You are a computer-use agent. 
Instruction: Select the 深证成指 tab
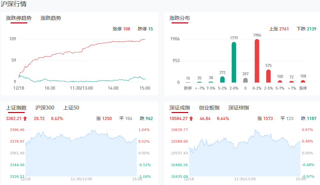point(180,108)
